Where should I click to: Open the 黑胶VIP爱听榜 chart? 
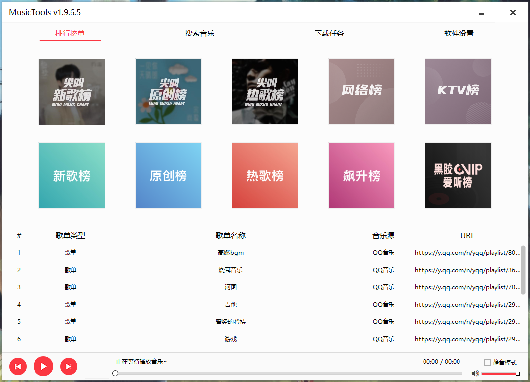(458, 175)
